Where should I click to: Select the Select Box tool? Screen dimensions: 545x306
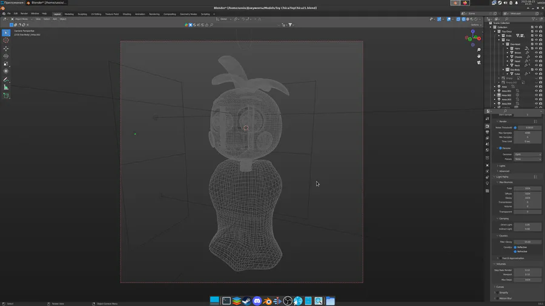pos(6,33)
